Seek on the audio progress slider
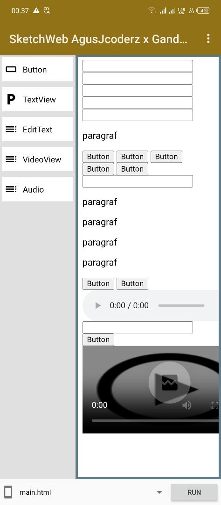 [x=181, y=305]
